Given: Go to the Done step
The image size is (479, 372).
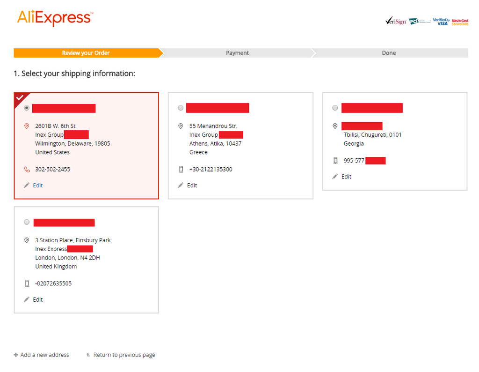Looking at the screenshot, I should coord(389,53).
